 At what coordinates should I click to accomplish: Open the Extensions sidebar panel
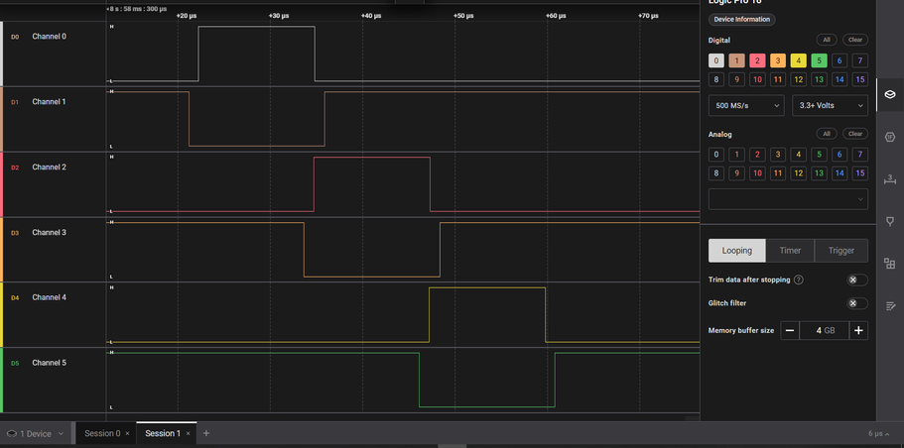pyautogui.click(x=889, y=264)
